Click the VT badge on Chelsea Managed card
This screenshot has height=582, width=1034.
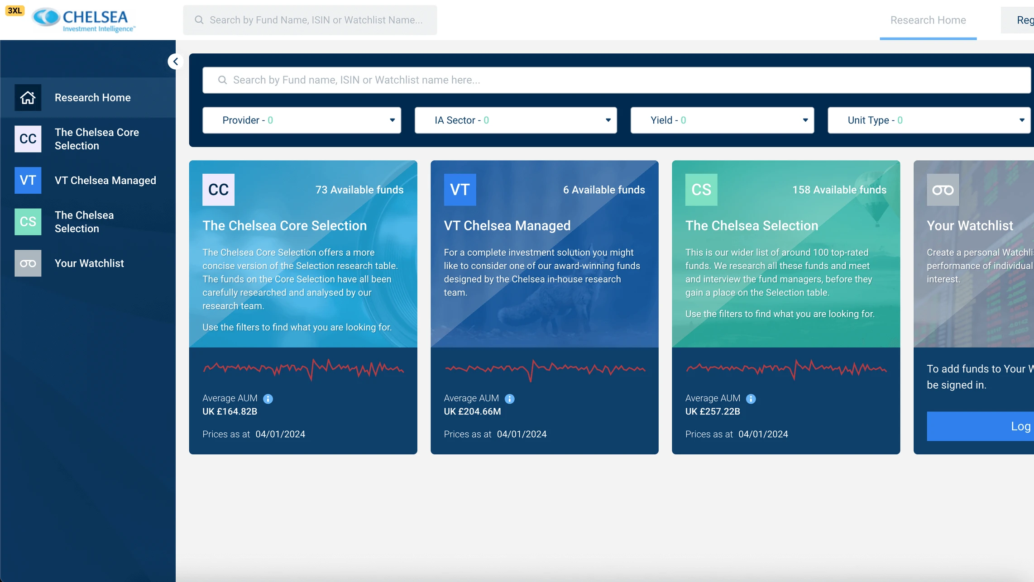(x=460, y=190)
